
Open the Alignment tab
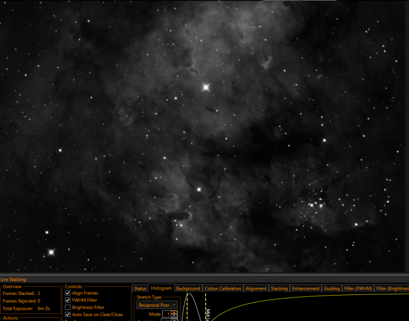[x=256, y=288]
